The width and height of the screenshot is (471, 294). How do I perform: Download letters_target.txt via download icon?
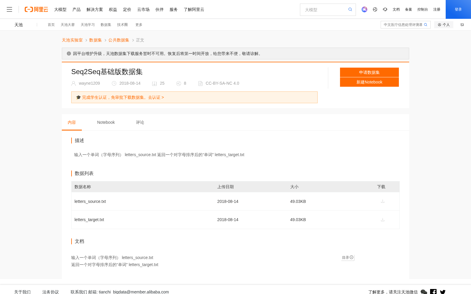[383, 220]
